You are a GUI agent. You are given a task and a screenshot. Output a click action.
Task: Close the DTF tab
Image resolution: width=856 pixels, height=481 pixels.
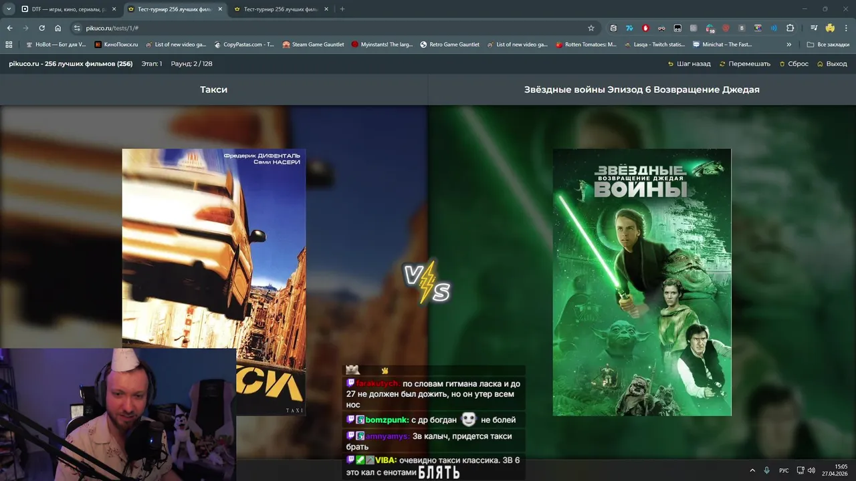[114, 9]
